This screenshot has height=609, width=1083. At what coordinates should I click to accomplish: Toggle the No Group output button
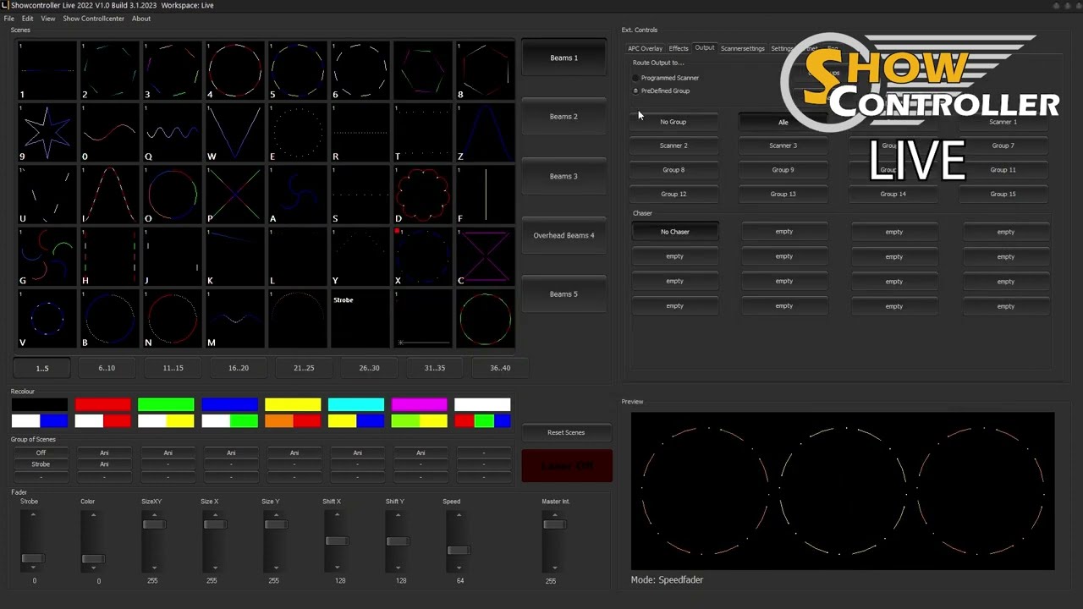[x=673, y=122]
